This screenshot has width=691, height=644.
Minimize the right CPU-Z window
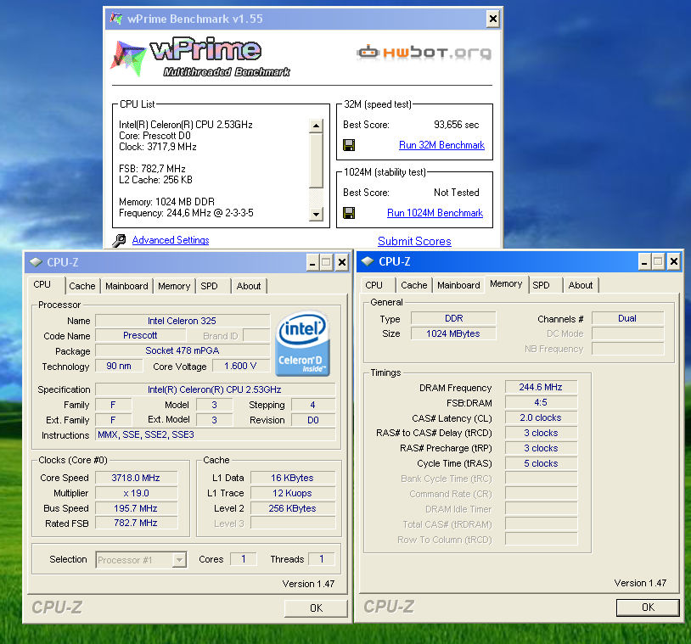pos(644,262)
